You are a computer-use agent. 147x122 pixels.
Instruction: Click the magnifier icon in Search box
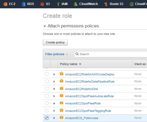(x=77, y=54)
